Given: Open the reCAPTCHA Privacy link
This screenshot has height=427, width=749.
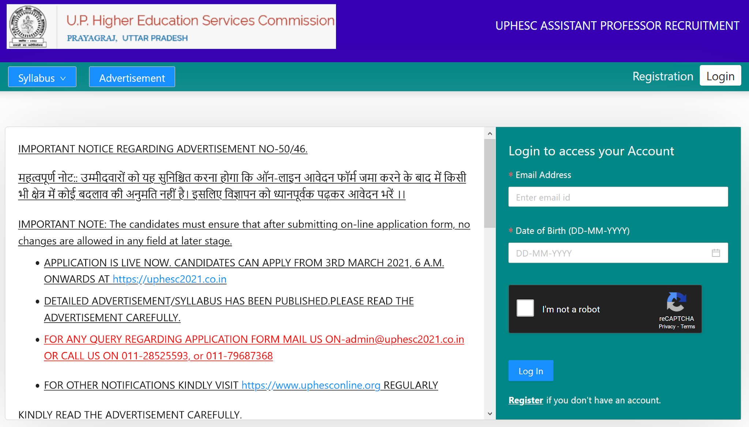Looking at the screenshot, I should tap(667, 327).
